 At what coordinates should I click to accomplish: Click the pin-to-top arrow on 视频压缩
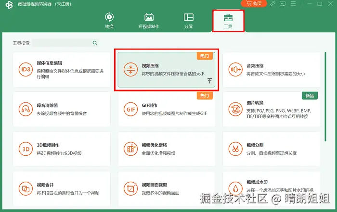(x=209, y=81)
